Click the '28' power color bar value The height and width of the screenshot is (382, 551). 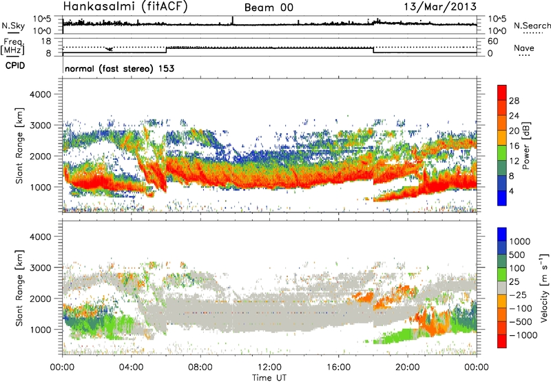514,101
